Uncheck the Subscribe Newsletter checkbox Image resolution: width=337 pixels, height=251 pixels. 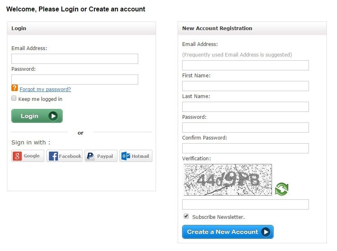[186, 216]
